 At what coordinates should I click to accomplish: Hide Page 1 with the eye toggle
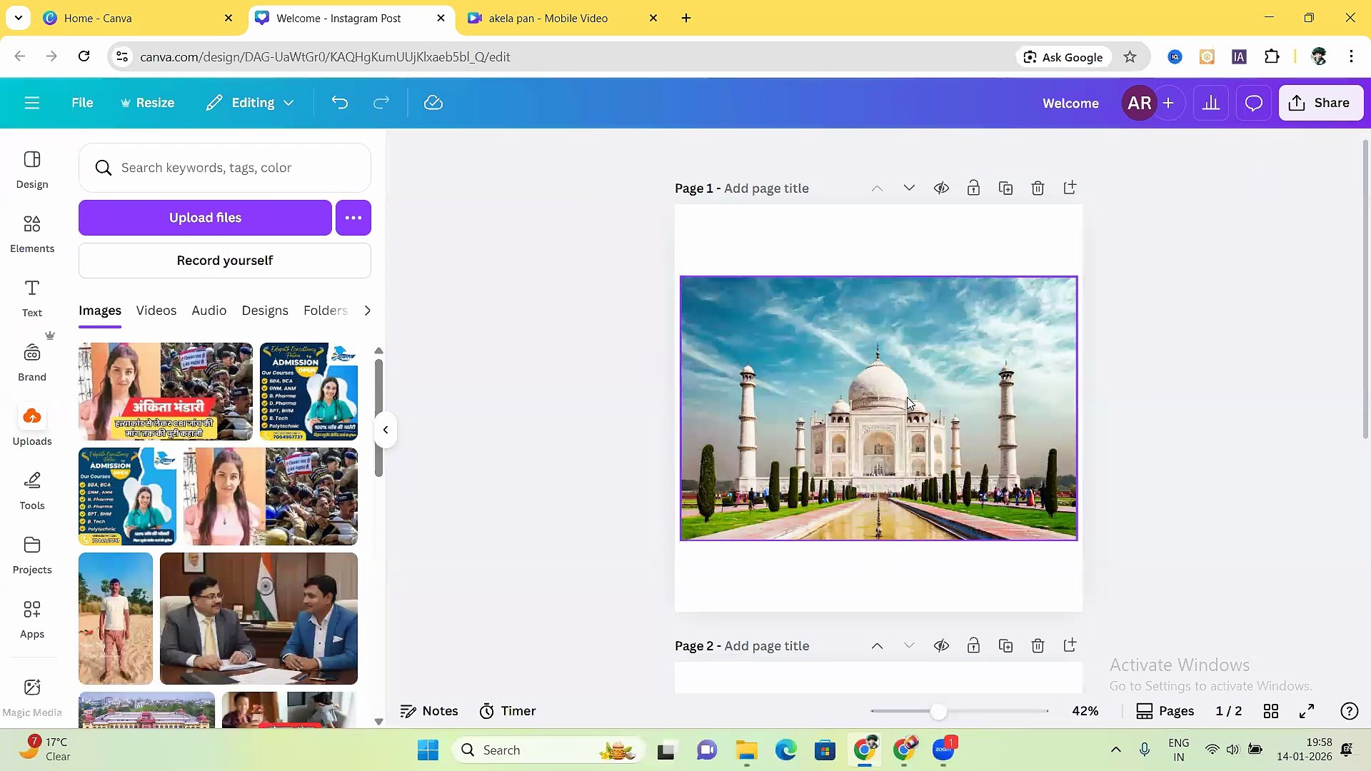point(941,188)
